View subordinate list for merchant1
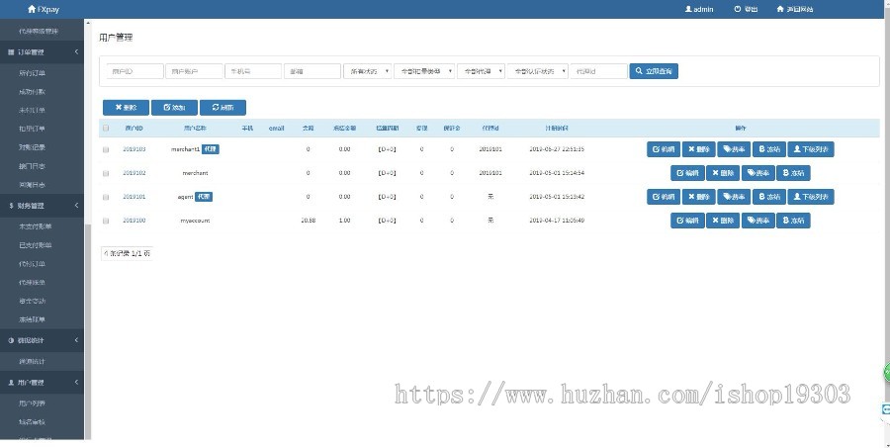890x448 pixels. (811, 149)
